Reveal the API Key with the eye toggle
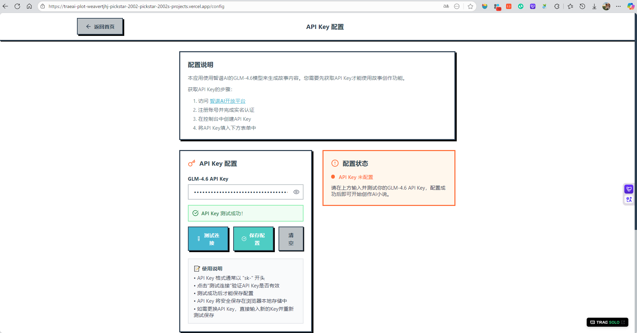This screenshot has height=333, width=637. coord(296,192)
